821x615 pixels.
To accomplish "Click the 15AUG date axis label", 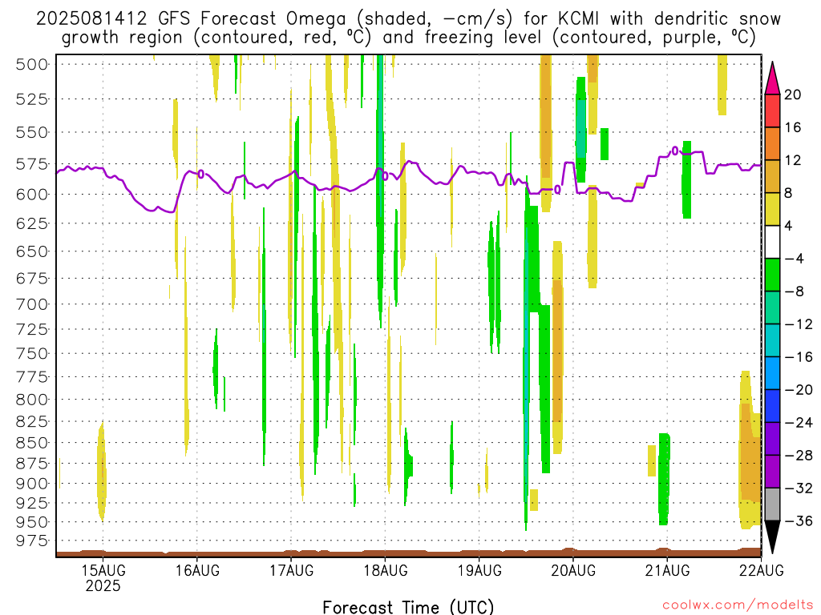I will tap(103, 570).
